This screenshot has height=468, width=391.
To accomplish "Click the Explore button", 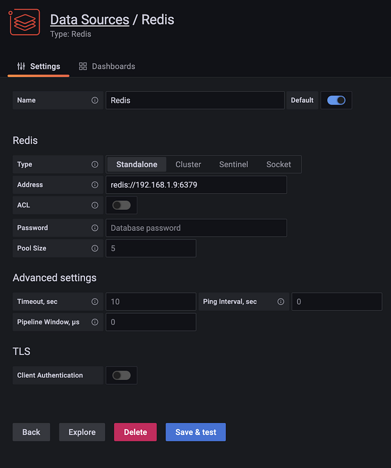I will point(82,432).
